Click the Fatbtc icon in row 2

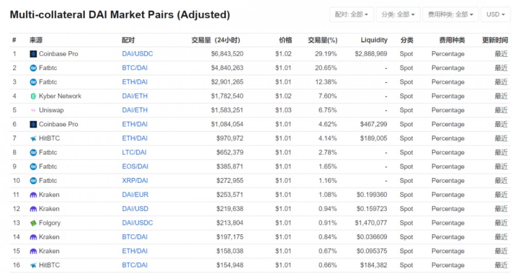click(34, 68)
